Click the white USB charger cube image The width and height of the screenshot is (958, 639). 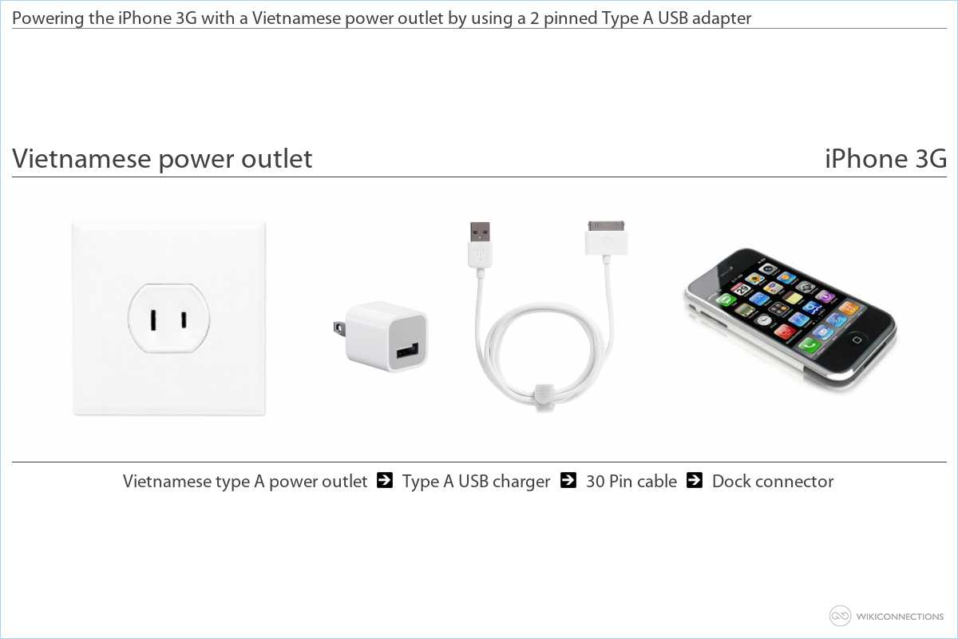point(380,336)
